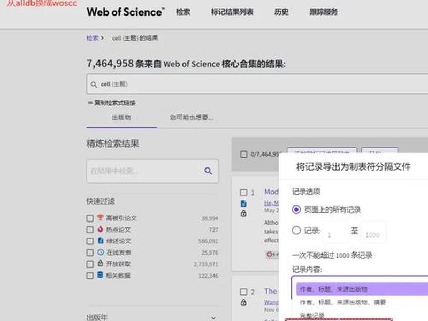Click the cell (主题) search query field
Screen dimensions: 428x321
pos(257,84)
